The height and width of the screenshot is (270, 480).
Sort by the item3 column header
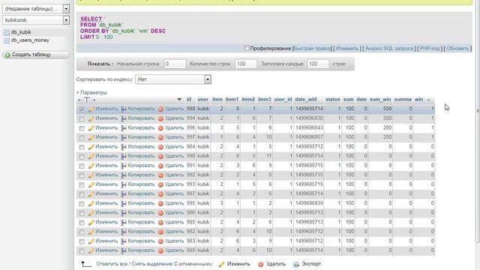(x=264, y=100)
